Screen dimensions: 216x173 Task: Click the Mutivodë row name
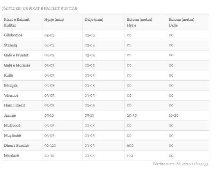[x=12, y=126]
